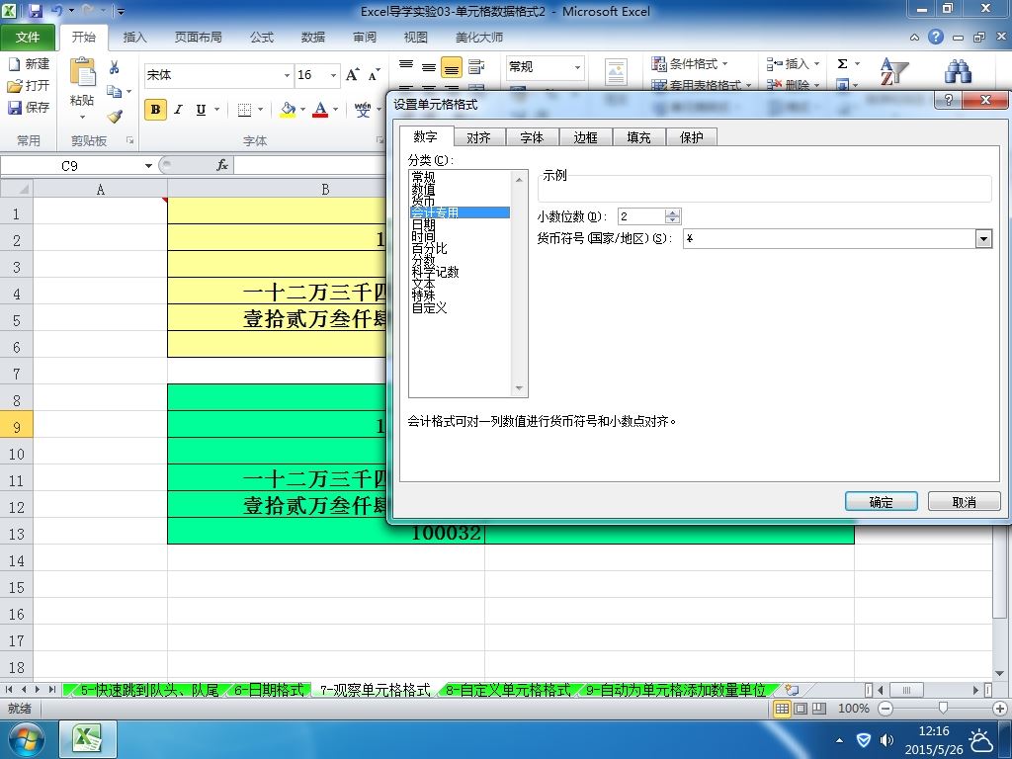Click the 打开 (Open) folder icon

point(14,85)
